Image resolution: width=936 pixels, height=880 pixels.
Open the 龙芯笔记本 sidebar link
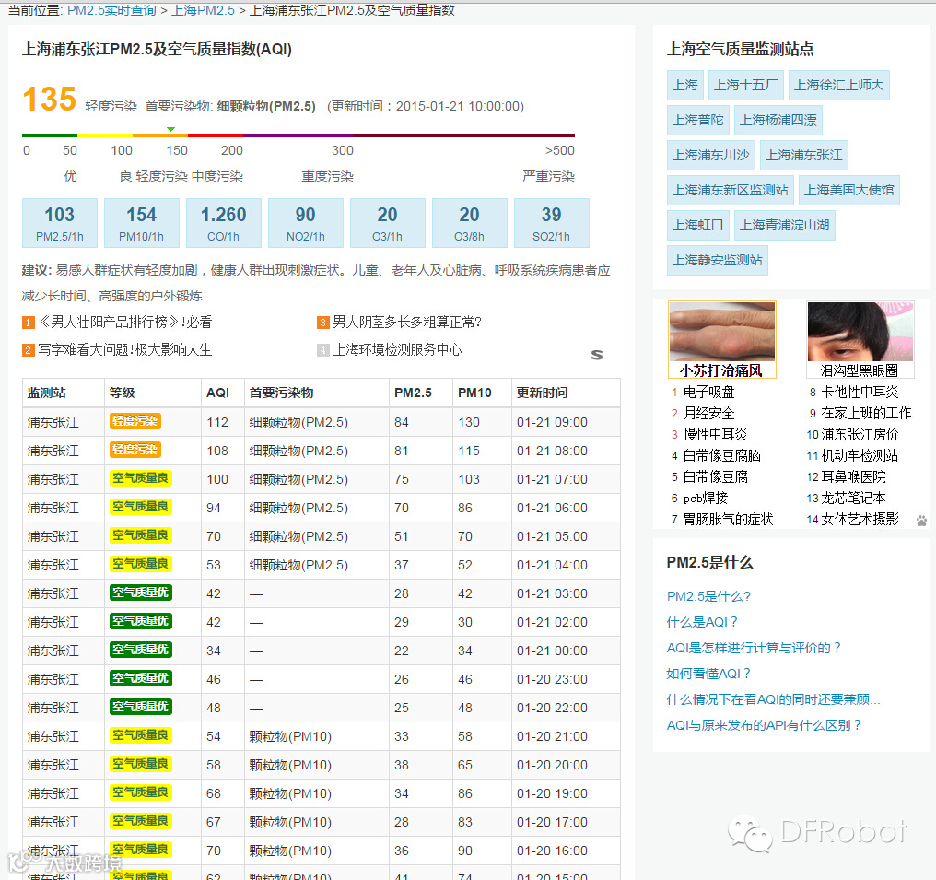853,498
